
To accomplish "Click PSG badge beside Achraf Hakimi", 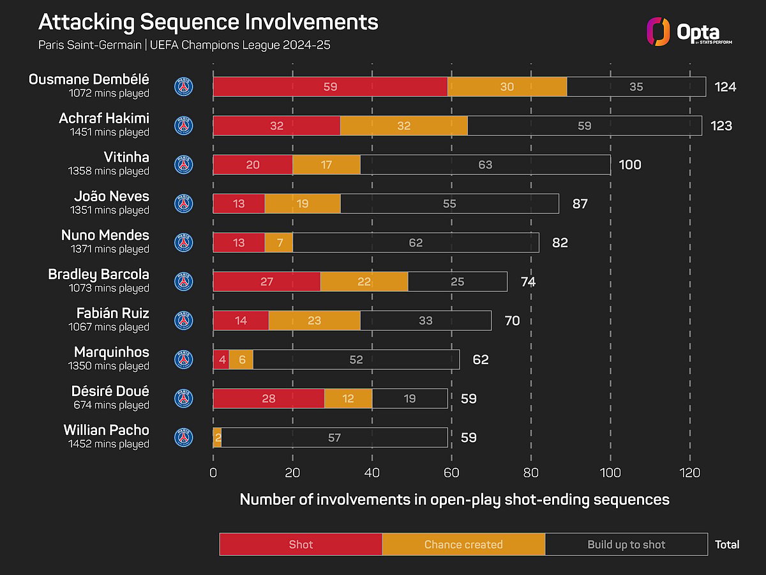I will [184, 126].
